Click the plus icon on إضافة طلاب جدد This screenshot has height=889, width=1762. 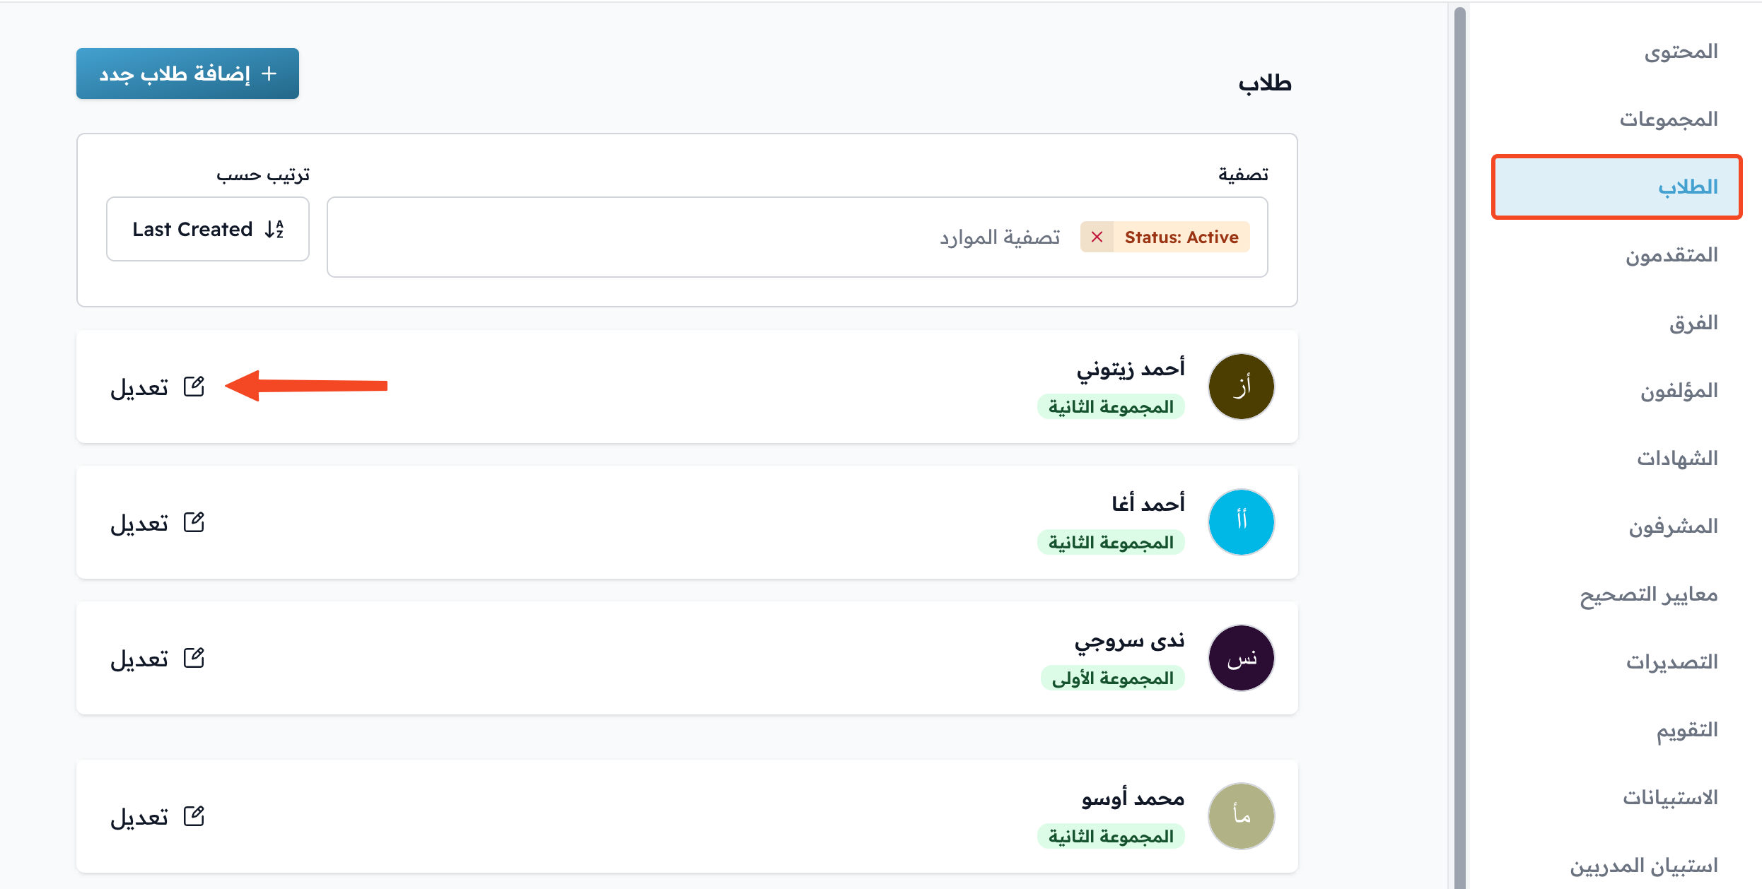pyautogui.click(x=269, y=73)
